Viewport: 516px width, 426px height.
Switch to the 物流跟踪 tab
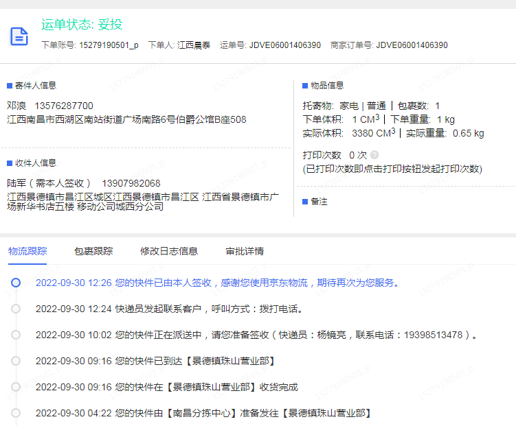pos(27,251)
